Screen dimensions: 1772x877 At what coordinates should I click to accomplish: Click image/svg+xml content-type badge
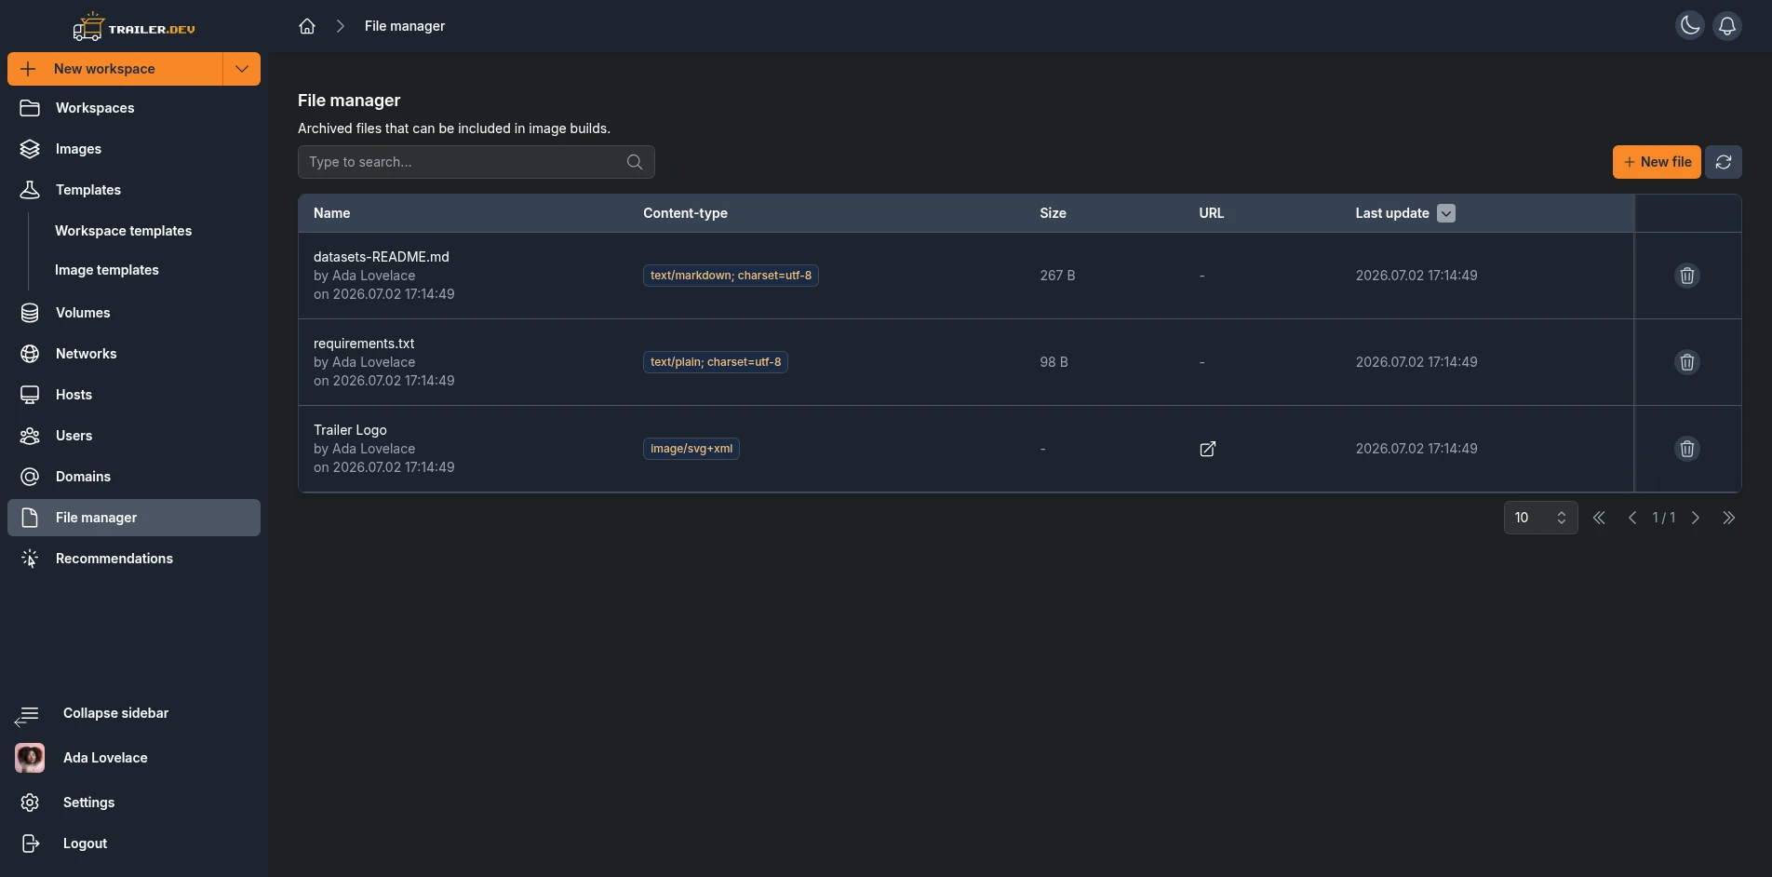(691, 449)
